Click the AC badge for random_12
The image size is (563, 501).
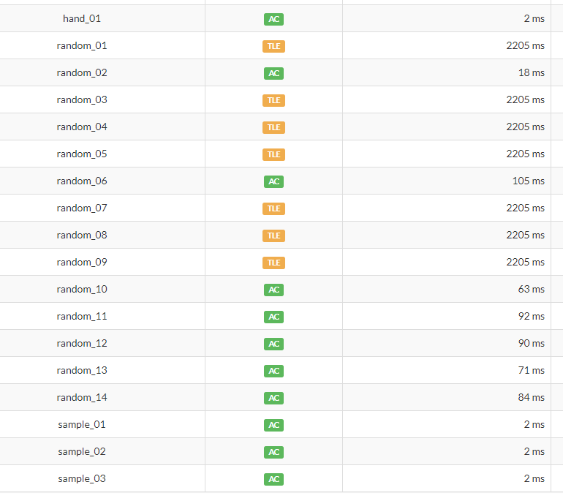pos(273,344)
